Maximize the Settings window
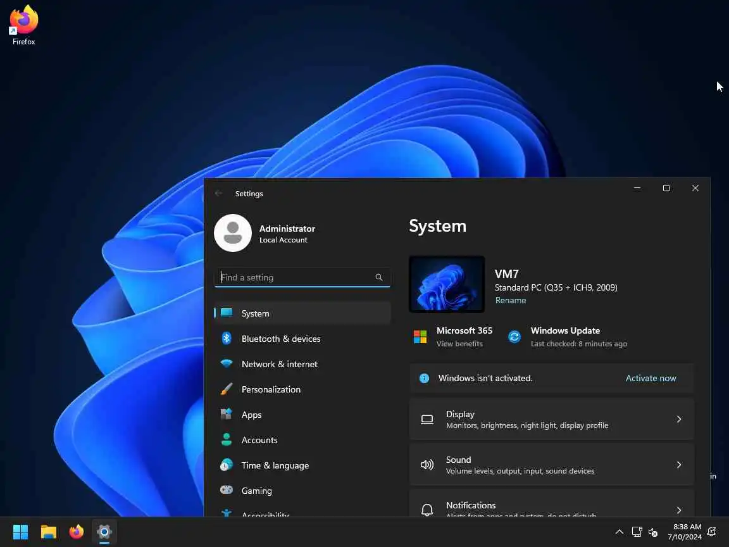The image size is (729, 547). pyautogui.click(x=666, y=188)
